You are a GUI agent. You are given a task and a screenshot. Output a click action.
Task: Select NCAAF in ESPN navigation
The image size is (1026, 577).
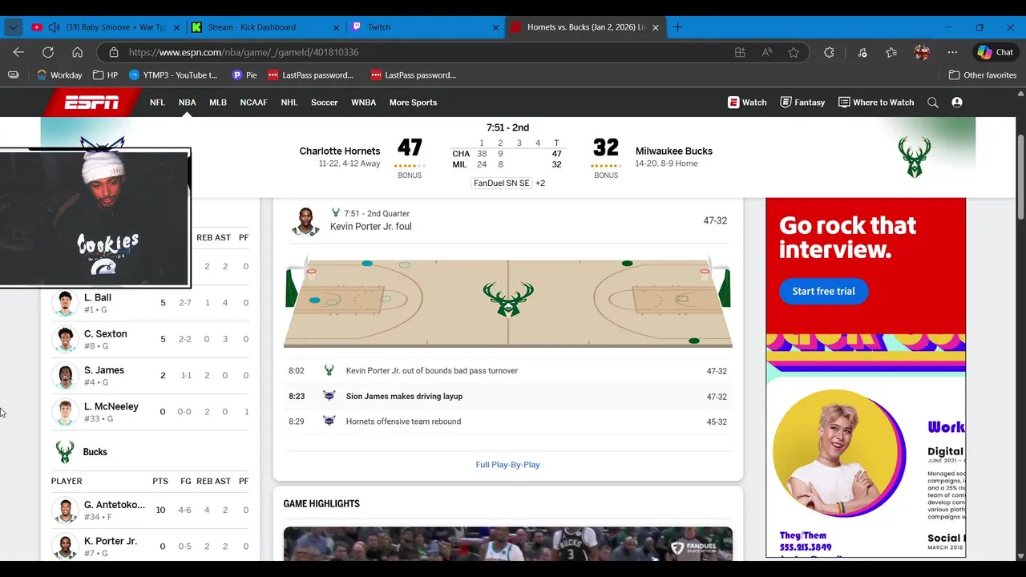pos(253,103)
